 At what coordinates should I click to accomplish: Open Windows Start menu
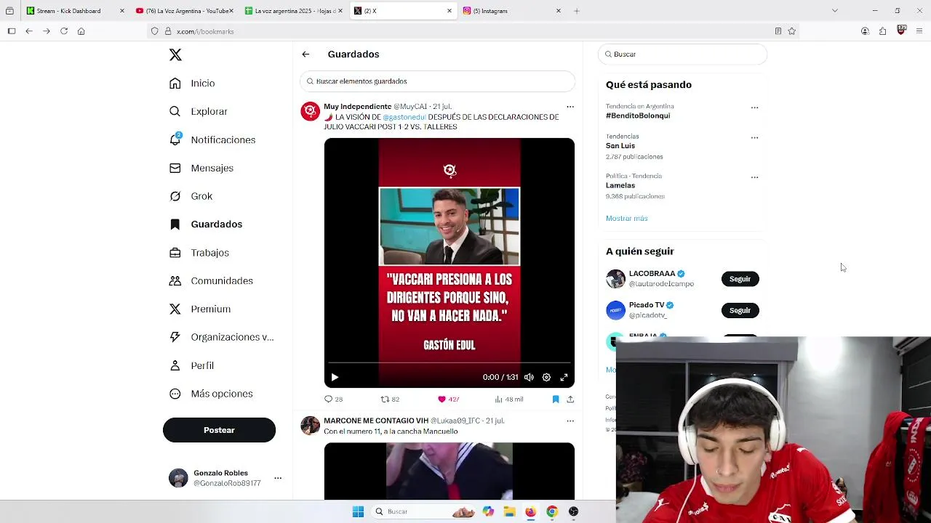pyautogui.click(x=358, y=511)
